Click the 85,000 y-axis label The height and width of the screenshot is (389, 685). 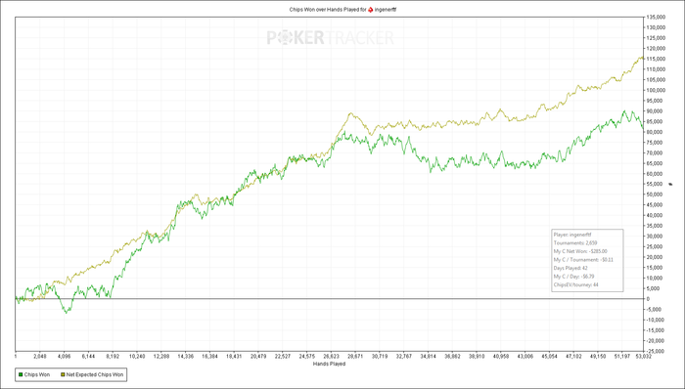pyautogui.click(x=656, y=121)
